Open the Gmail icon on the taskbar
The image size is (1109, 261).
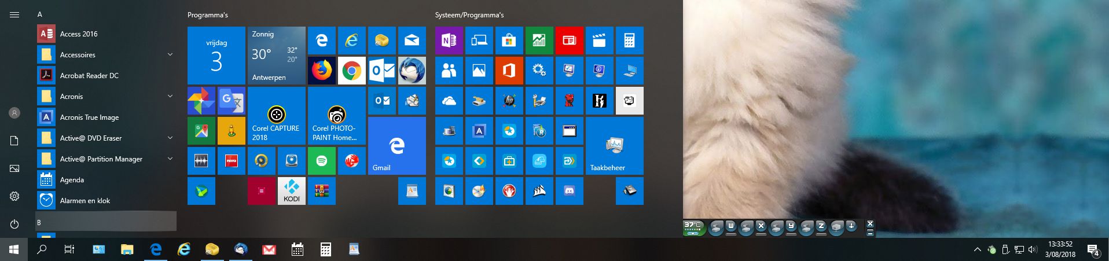[x=269, y=249]
